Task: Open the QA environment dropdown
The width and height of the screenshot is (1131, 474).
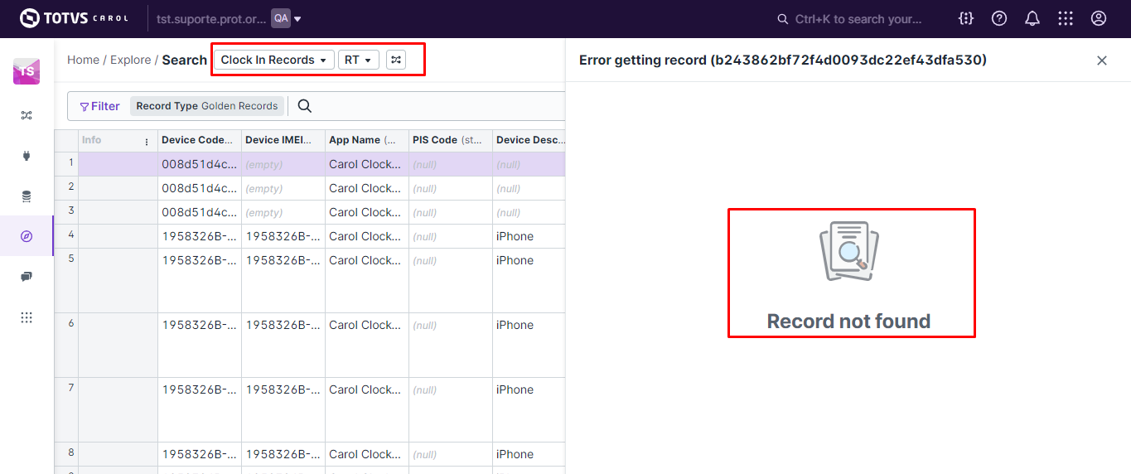Action: (x=287, y=18)
